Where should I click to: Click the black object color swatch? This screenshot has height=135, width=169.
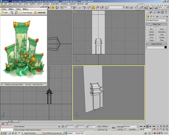click(x=166, y=47)
